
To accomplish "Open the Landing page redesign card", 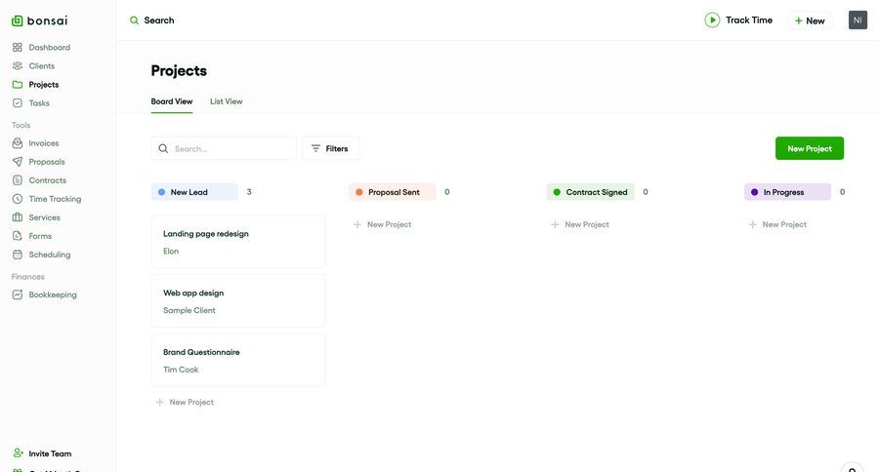I will pos(238,242).
